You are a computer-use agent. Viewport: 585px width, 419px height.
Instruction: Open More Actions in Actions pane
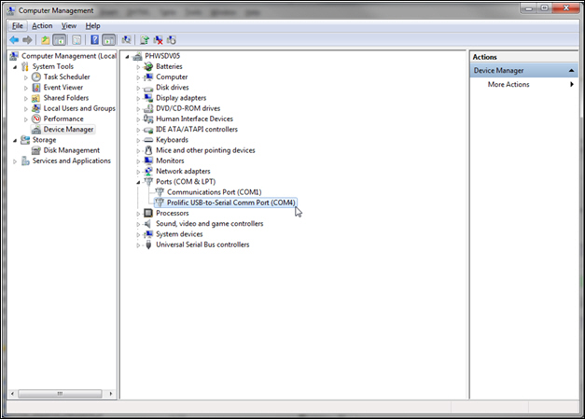click(508, 85)
